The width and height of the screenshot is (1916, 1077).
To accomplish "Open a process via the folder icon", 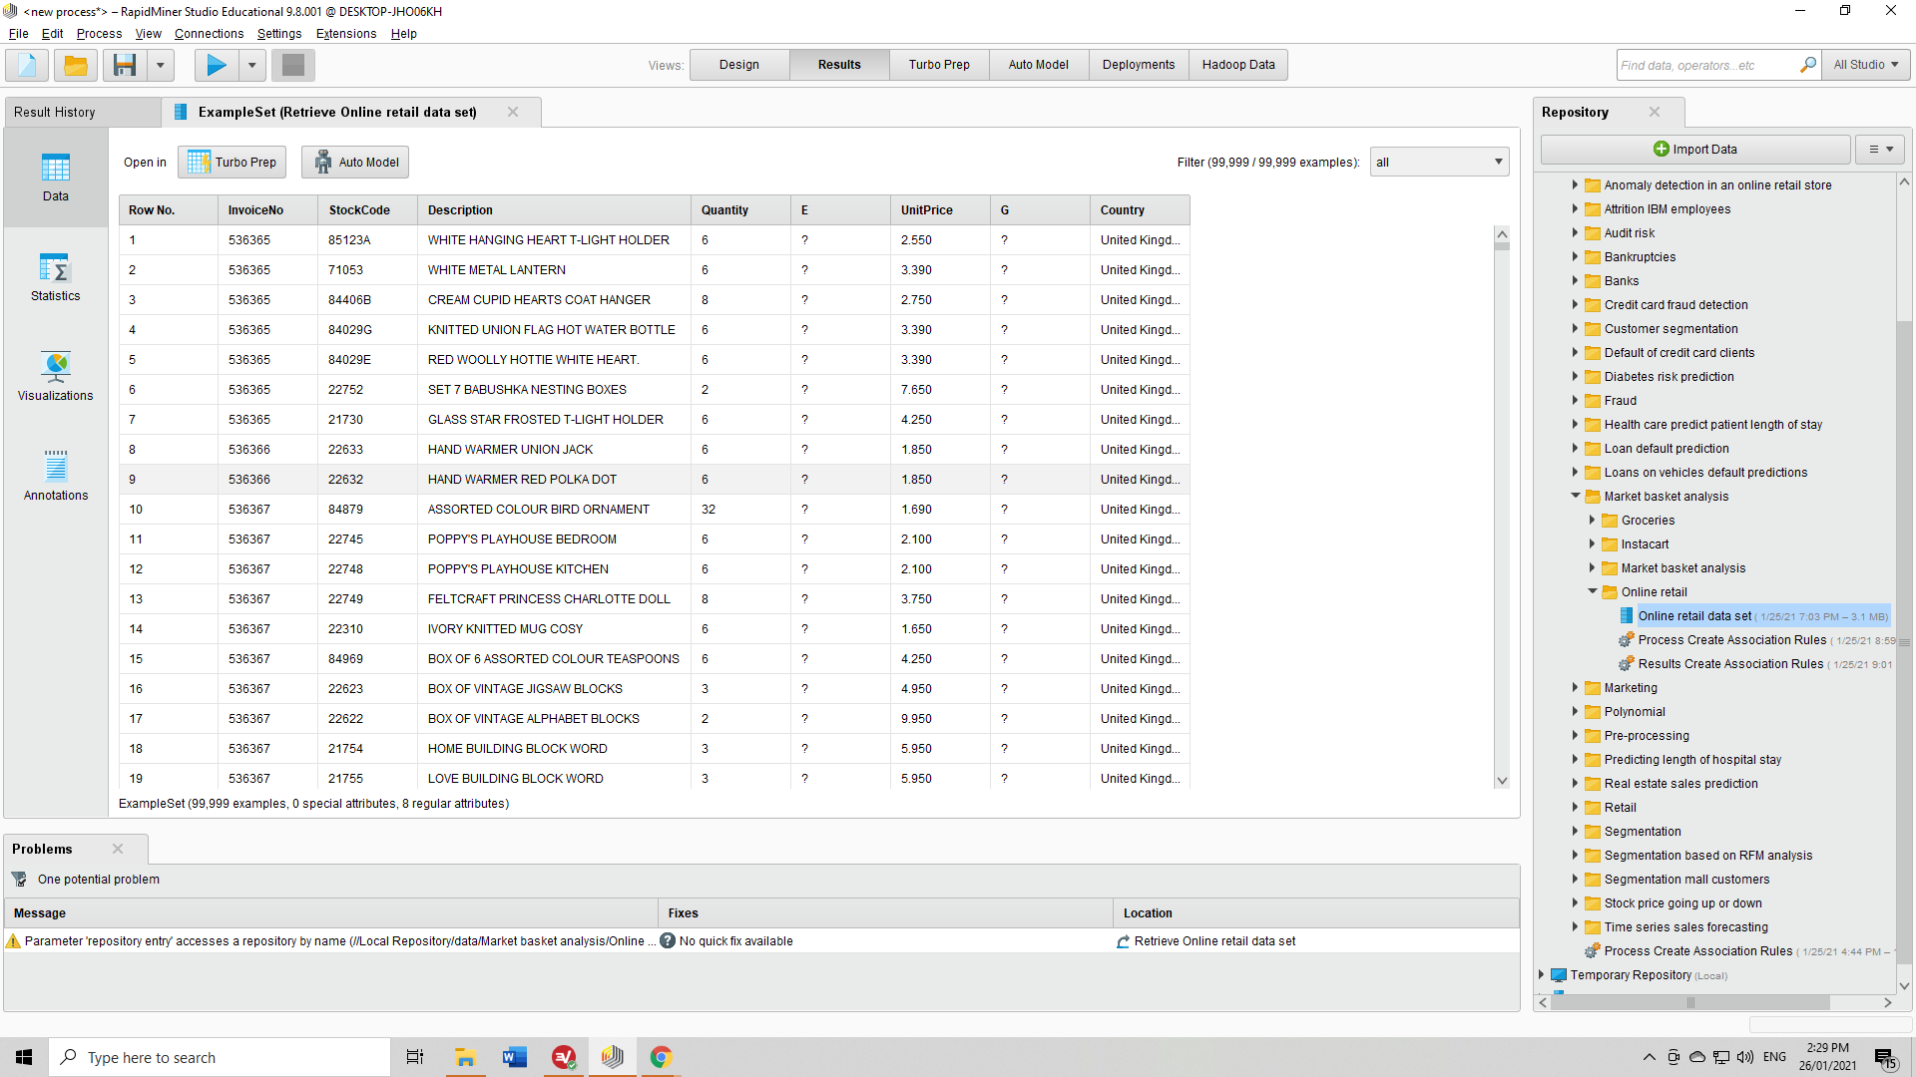I will tap(76, 66).
